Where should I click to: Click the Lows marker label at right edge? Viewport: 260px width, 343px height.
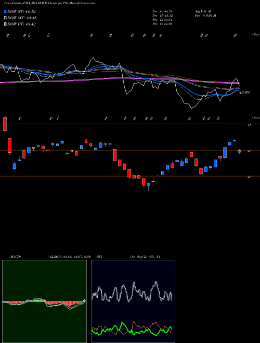(255, 117)
